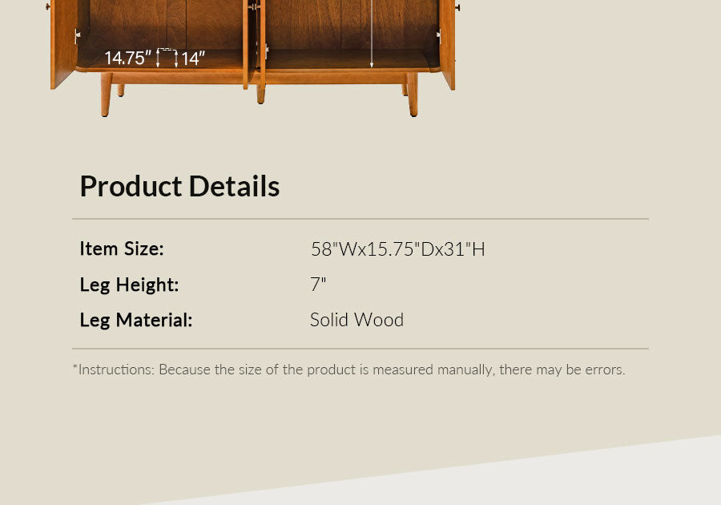This screenshot has height=505, width=721.
Task: Click the measurement instructions footnote
Action: coord(348,370)
